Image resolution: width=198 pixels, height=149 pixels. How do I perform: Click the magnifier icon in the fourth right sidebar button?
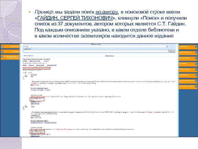(196, 64)
